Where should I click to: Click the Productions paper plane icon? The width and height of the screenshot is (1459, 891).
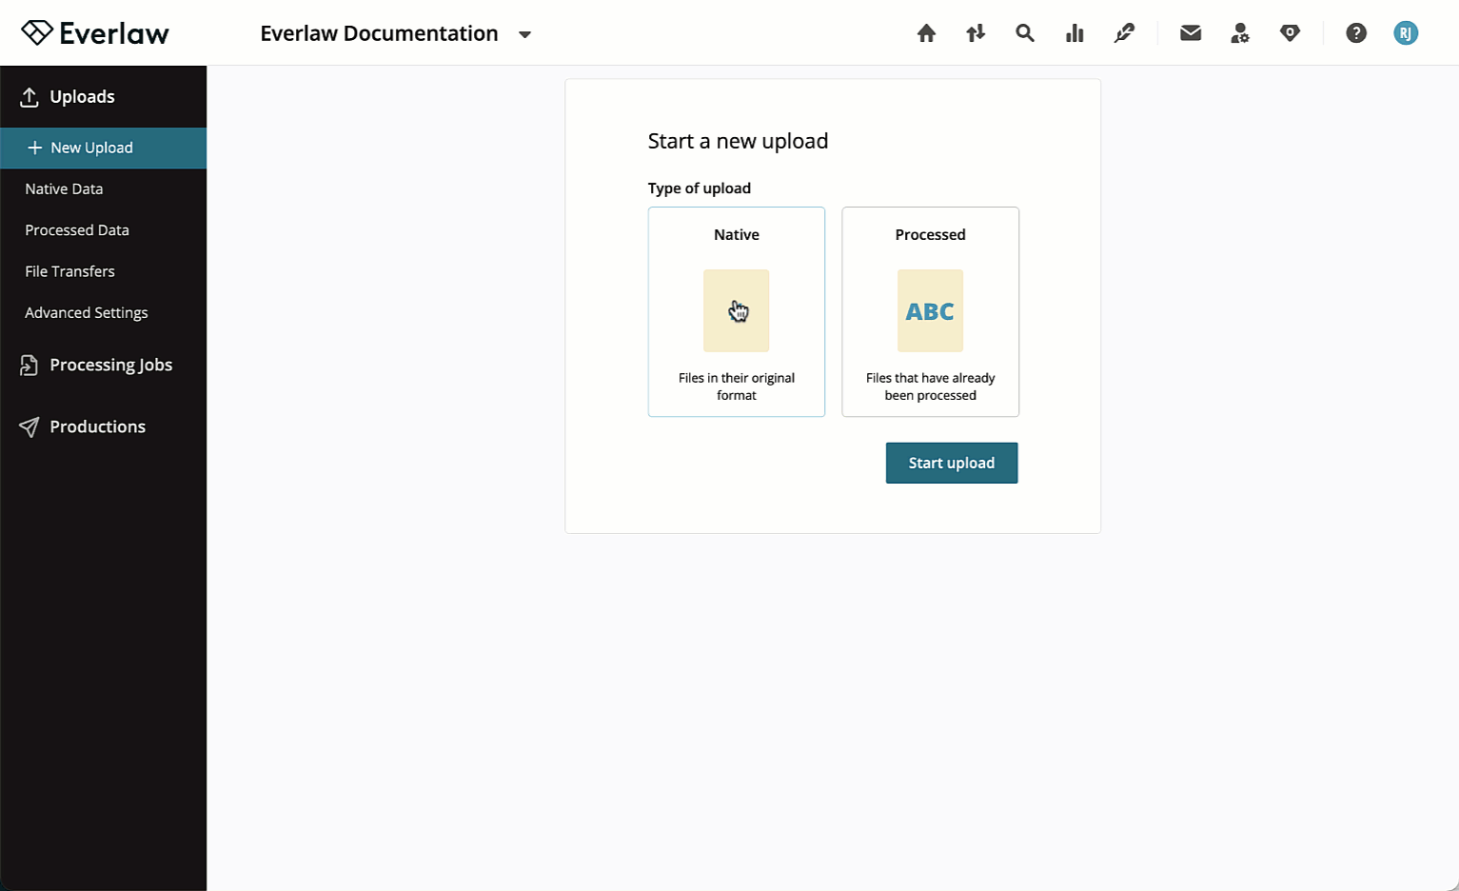[x=30, y=427]
